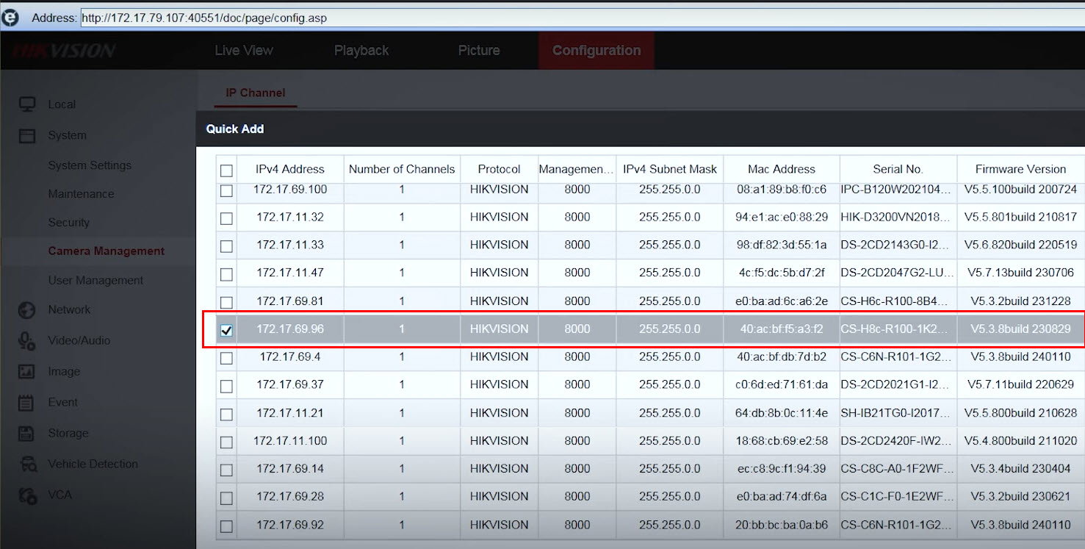Uncheck the 172.17.69.96 camera checkbox

(x=226, y=330)
